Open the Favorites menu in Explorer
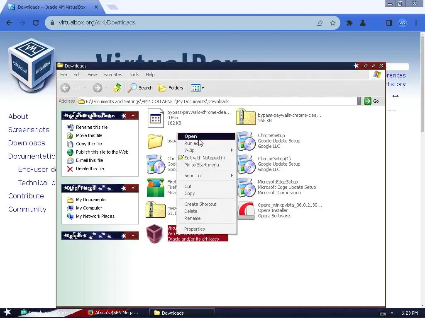Screen dimensions: 425x318 [112, 75]
